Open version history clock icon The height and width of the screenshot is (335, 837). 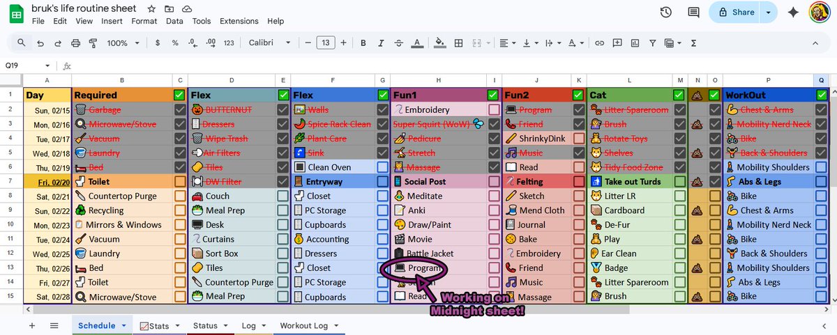pos(665,12)
